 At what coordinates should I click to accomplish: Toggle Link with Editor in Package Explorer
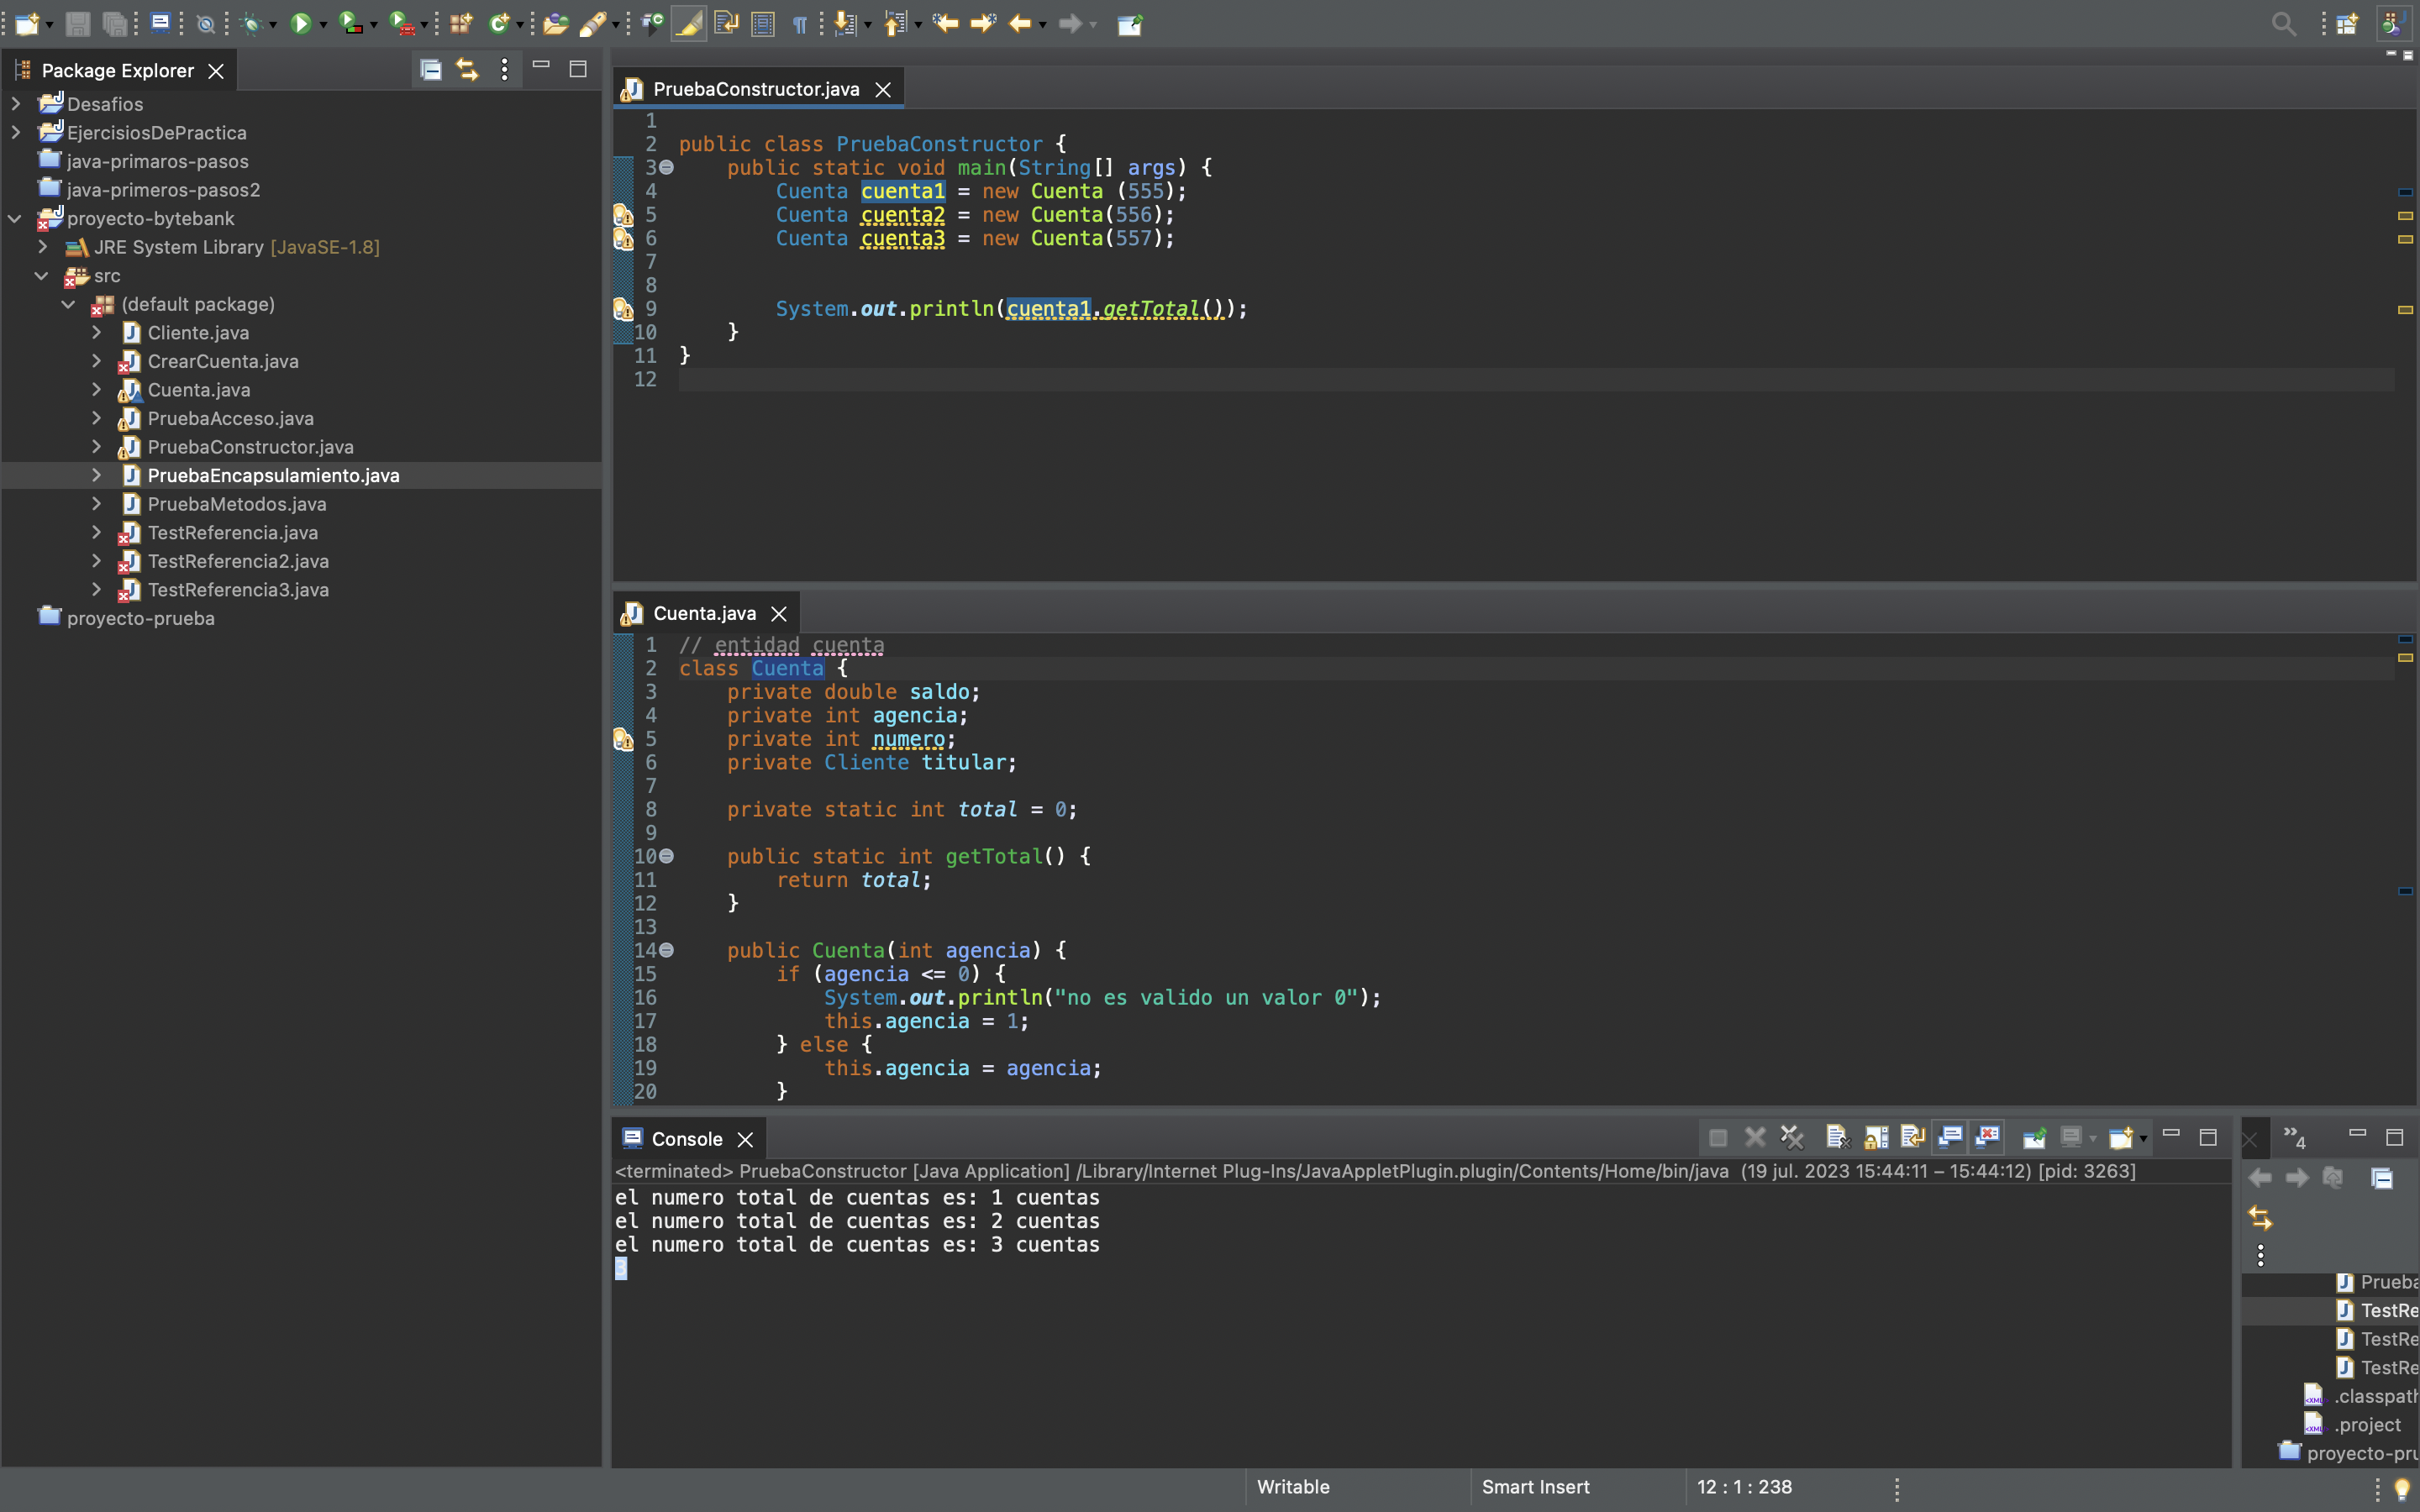point(467,69)
